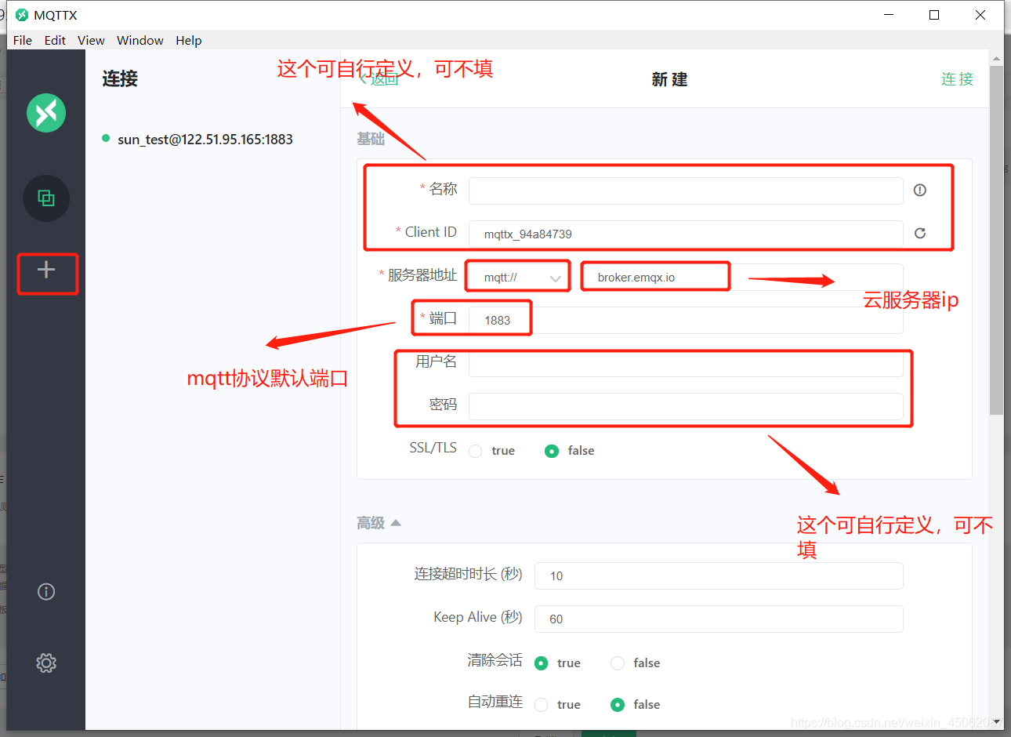Click the 基础 section heading
This screenshot has width=1011, height=737.
pos(371,139)
